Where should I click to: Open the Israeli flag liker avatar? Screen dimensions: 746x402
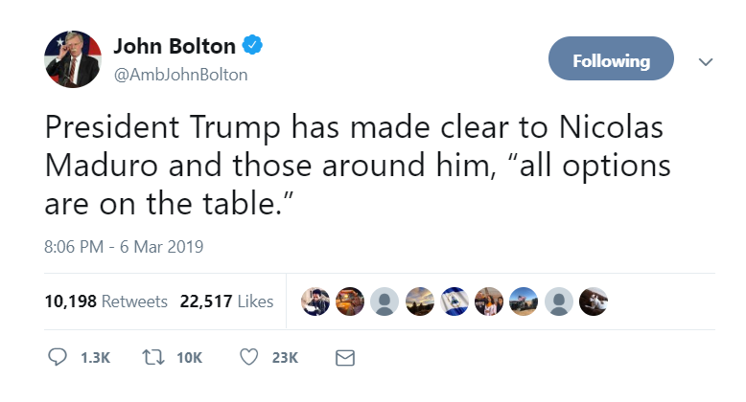pyautogui.click(x=455, y=301)
